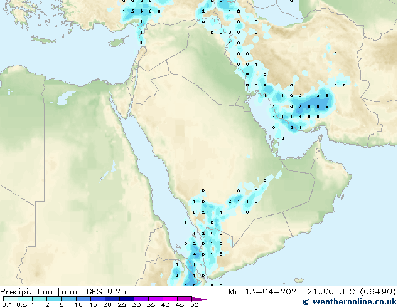Click the value 4 over southern Turkey
Screen dimensions: 398x307
[x=141, y=11]
